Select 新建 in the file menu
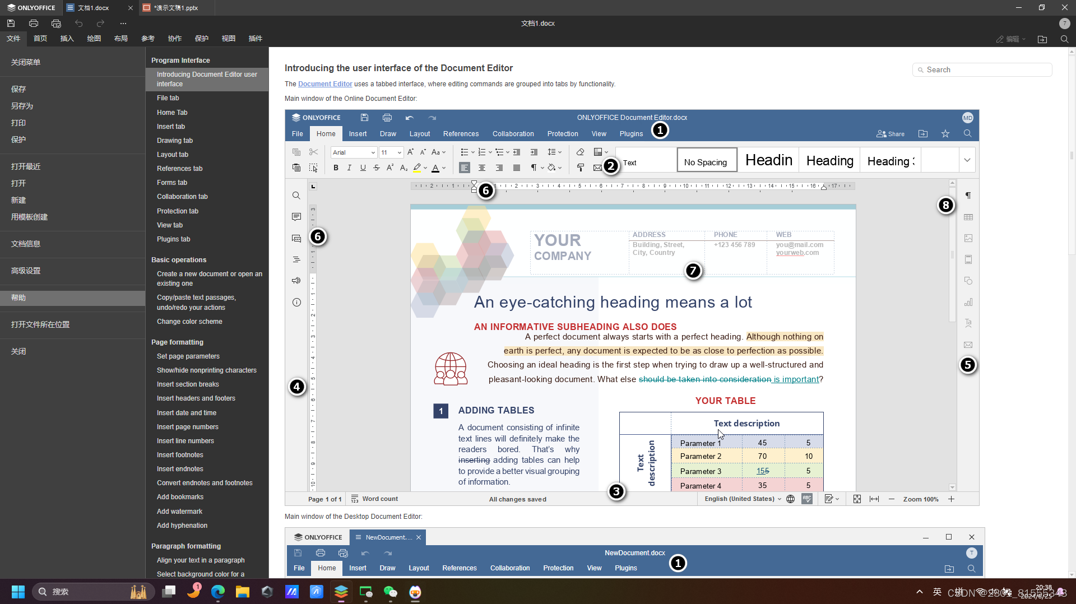 (73, 200)
